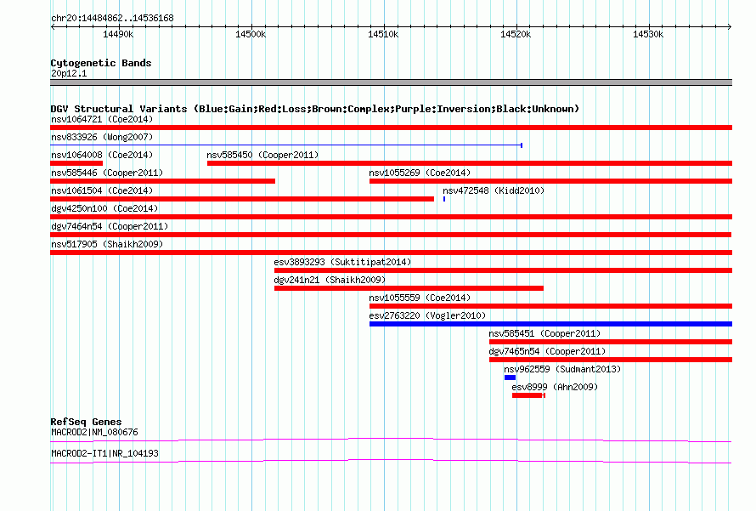Click the dgv241n21 (Shaikh2009) variant label
Image resolution: width=756 pixels, height=511 pixels.
330,280
